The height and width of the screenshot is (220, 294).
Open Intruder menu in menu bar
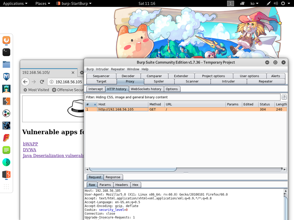[x=102, y=69]
